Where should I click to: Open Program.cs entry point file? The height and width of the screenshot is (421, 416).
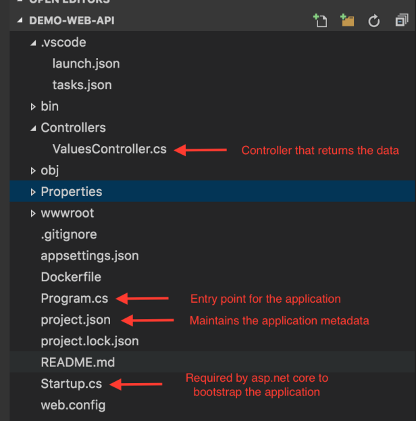pos(74,299)
